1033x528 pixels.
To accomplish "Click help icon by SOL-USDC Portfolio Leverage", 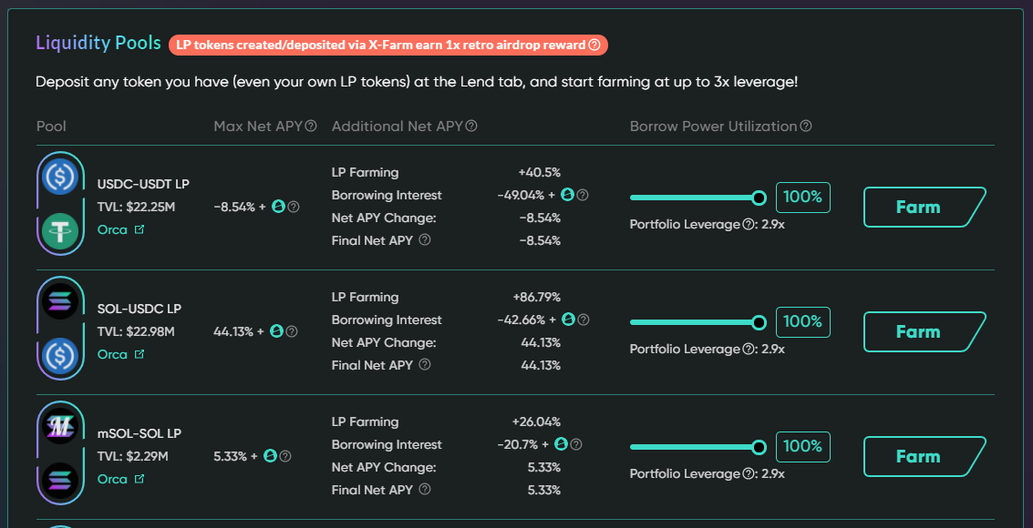I will tap(749, 349).
